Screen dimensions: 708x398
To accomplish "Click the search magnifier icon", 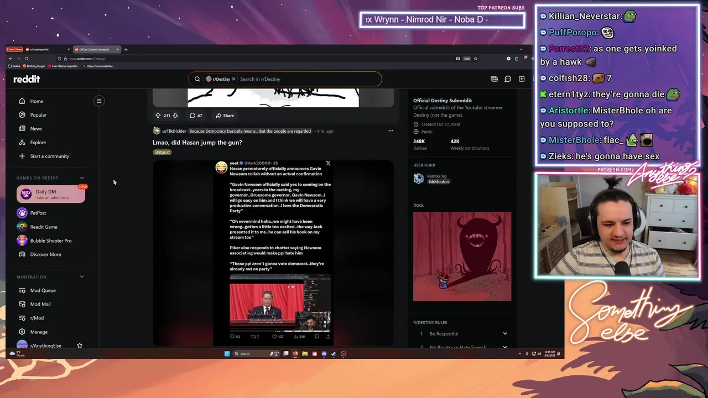I will [x=197, y=79].
